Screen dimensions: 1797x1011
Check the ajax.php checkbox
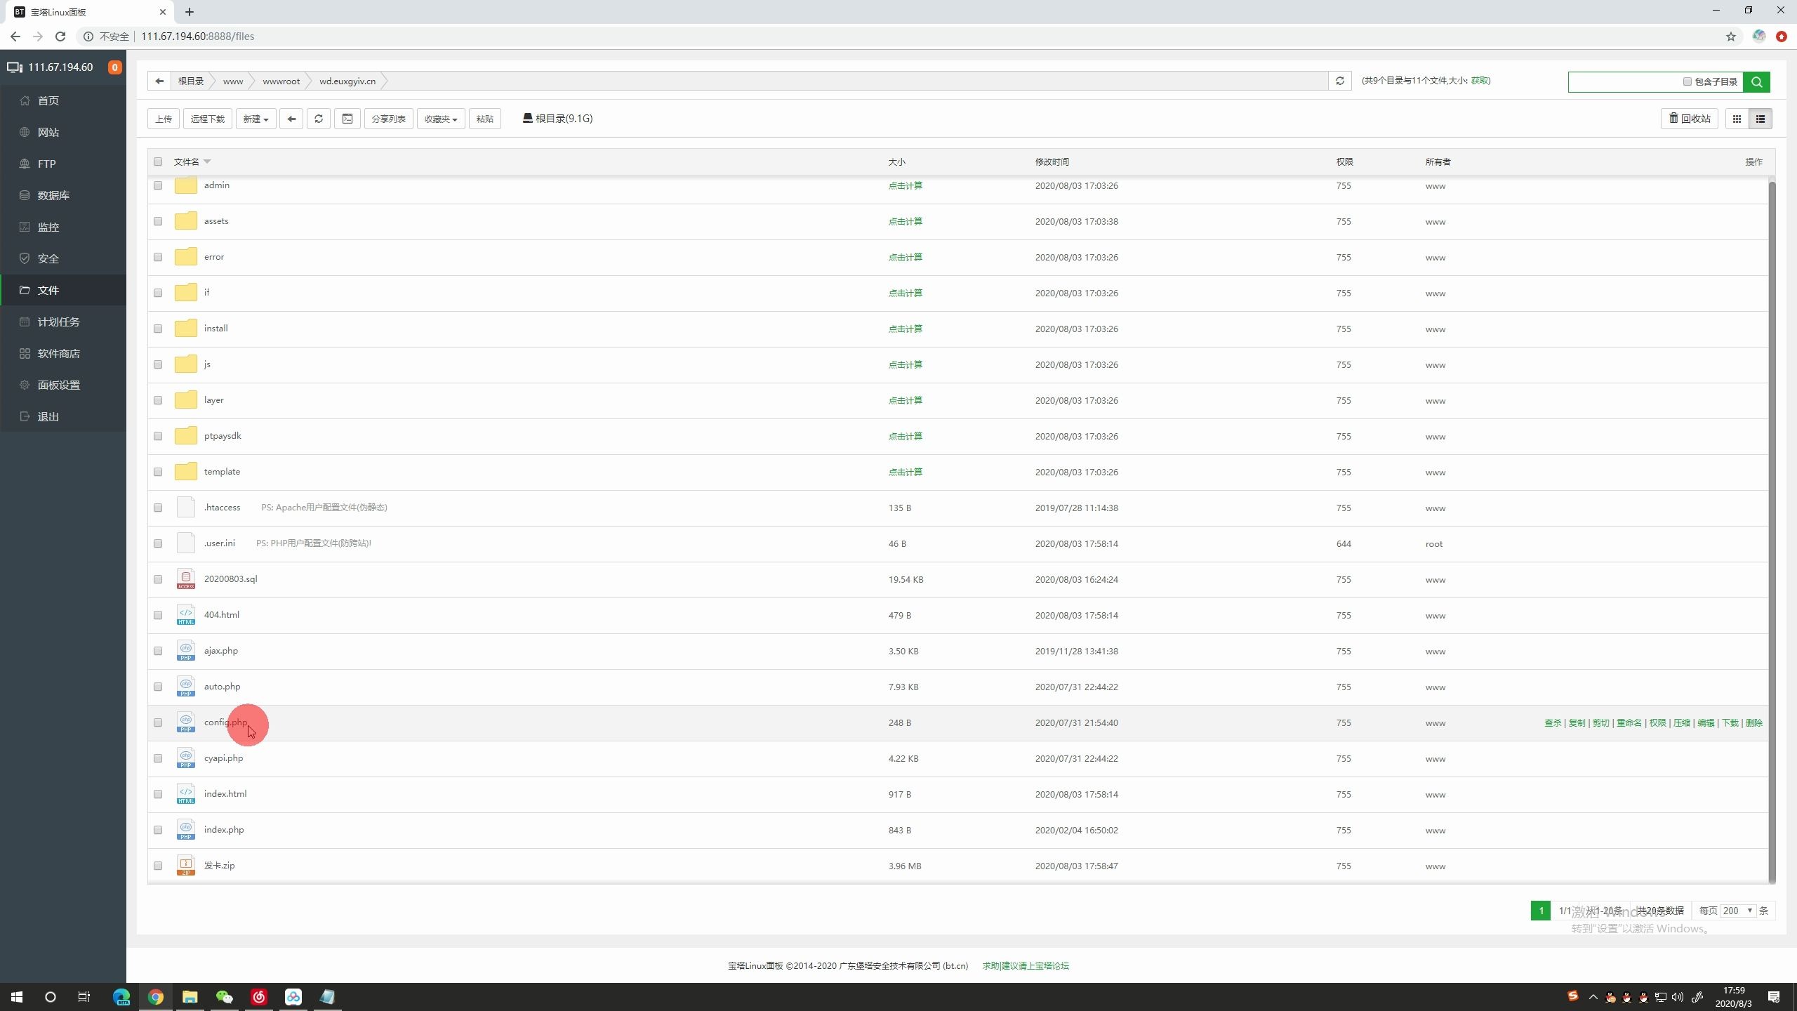(158, 651)
